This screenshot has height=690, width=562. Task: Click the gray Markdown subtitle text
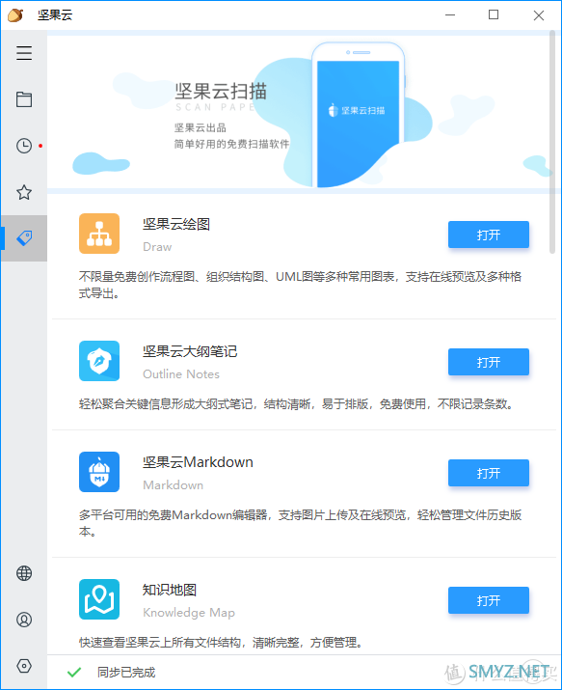click(x=174, y=485)
